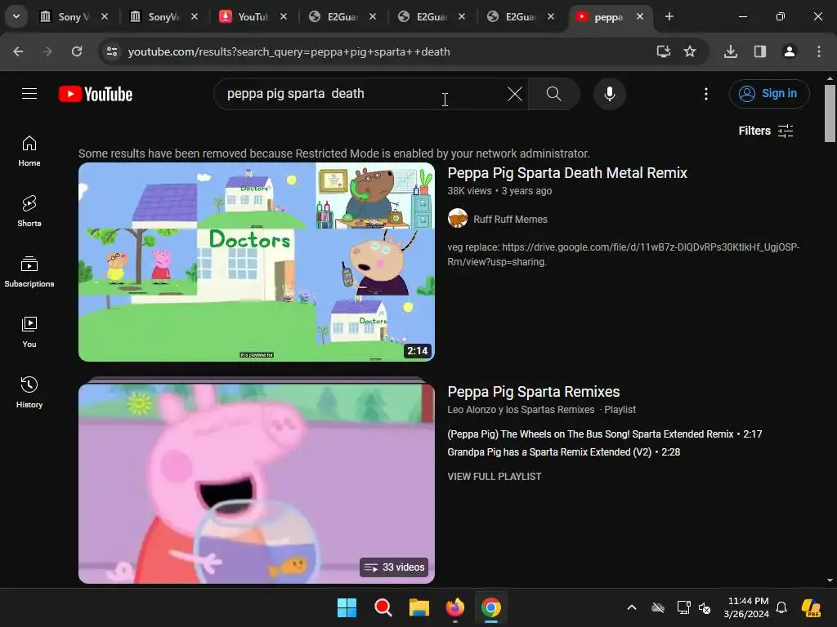Click the browser forward arrow
This screenshot has height=627, width=837.
[47, 51]
